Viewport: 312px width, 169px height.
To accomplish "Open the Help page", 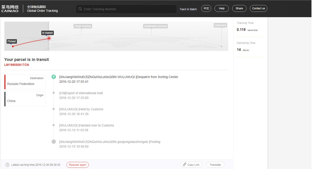I will tap(222, 8).
